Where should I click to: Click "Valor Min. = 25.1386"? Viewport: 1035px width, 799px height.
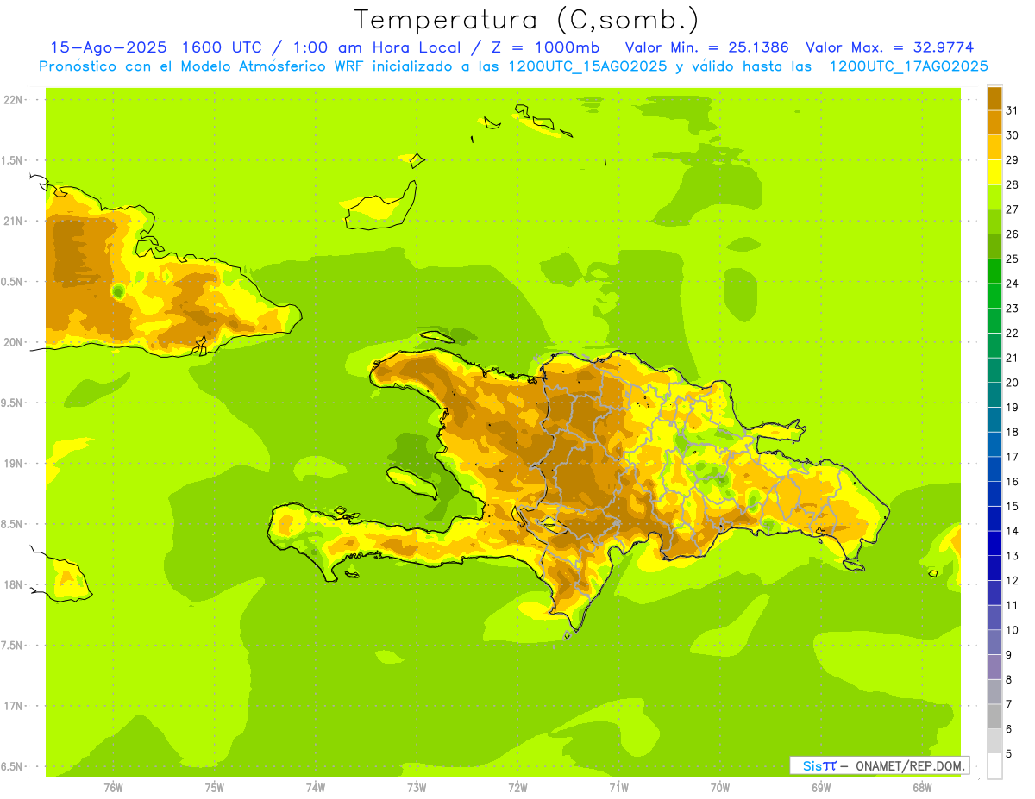(x=706, y=47)
